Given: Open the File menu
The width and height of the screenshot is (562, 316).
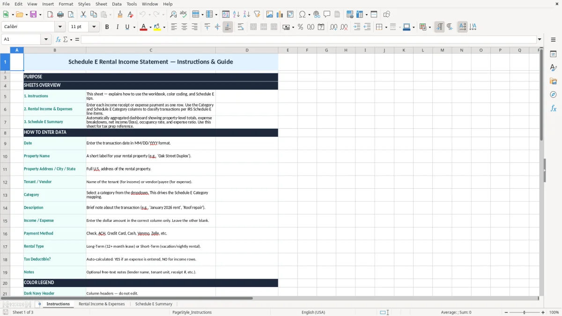Looking at the screenshot, I should tap(6, 4).
